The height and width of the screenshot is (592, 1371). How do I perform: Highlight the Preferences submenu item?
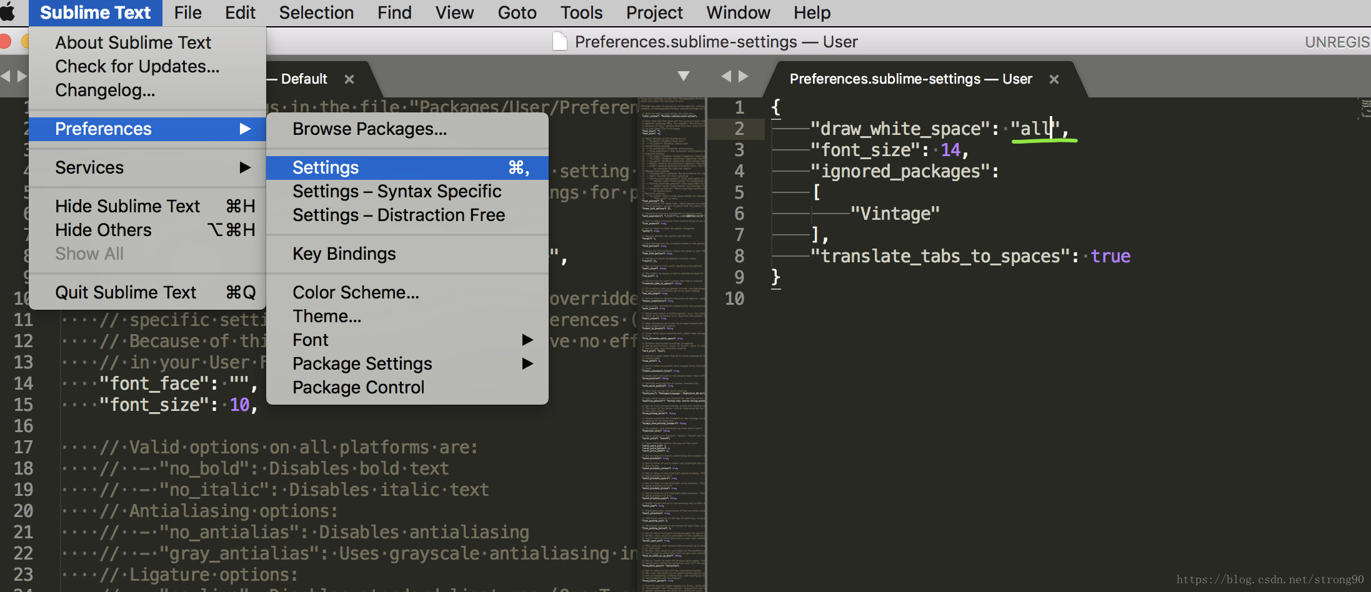pyautogui.click(x=147, y=129)
